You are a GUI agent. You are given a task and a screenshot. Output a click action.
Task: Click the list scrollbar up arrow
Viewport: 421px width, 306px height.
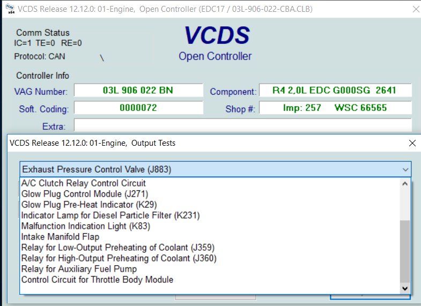(x=405, y=184)
